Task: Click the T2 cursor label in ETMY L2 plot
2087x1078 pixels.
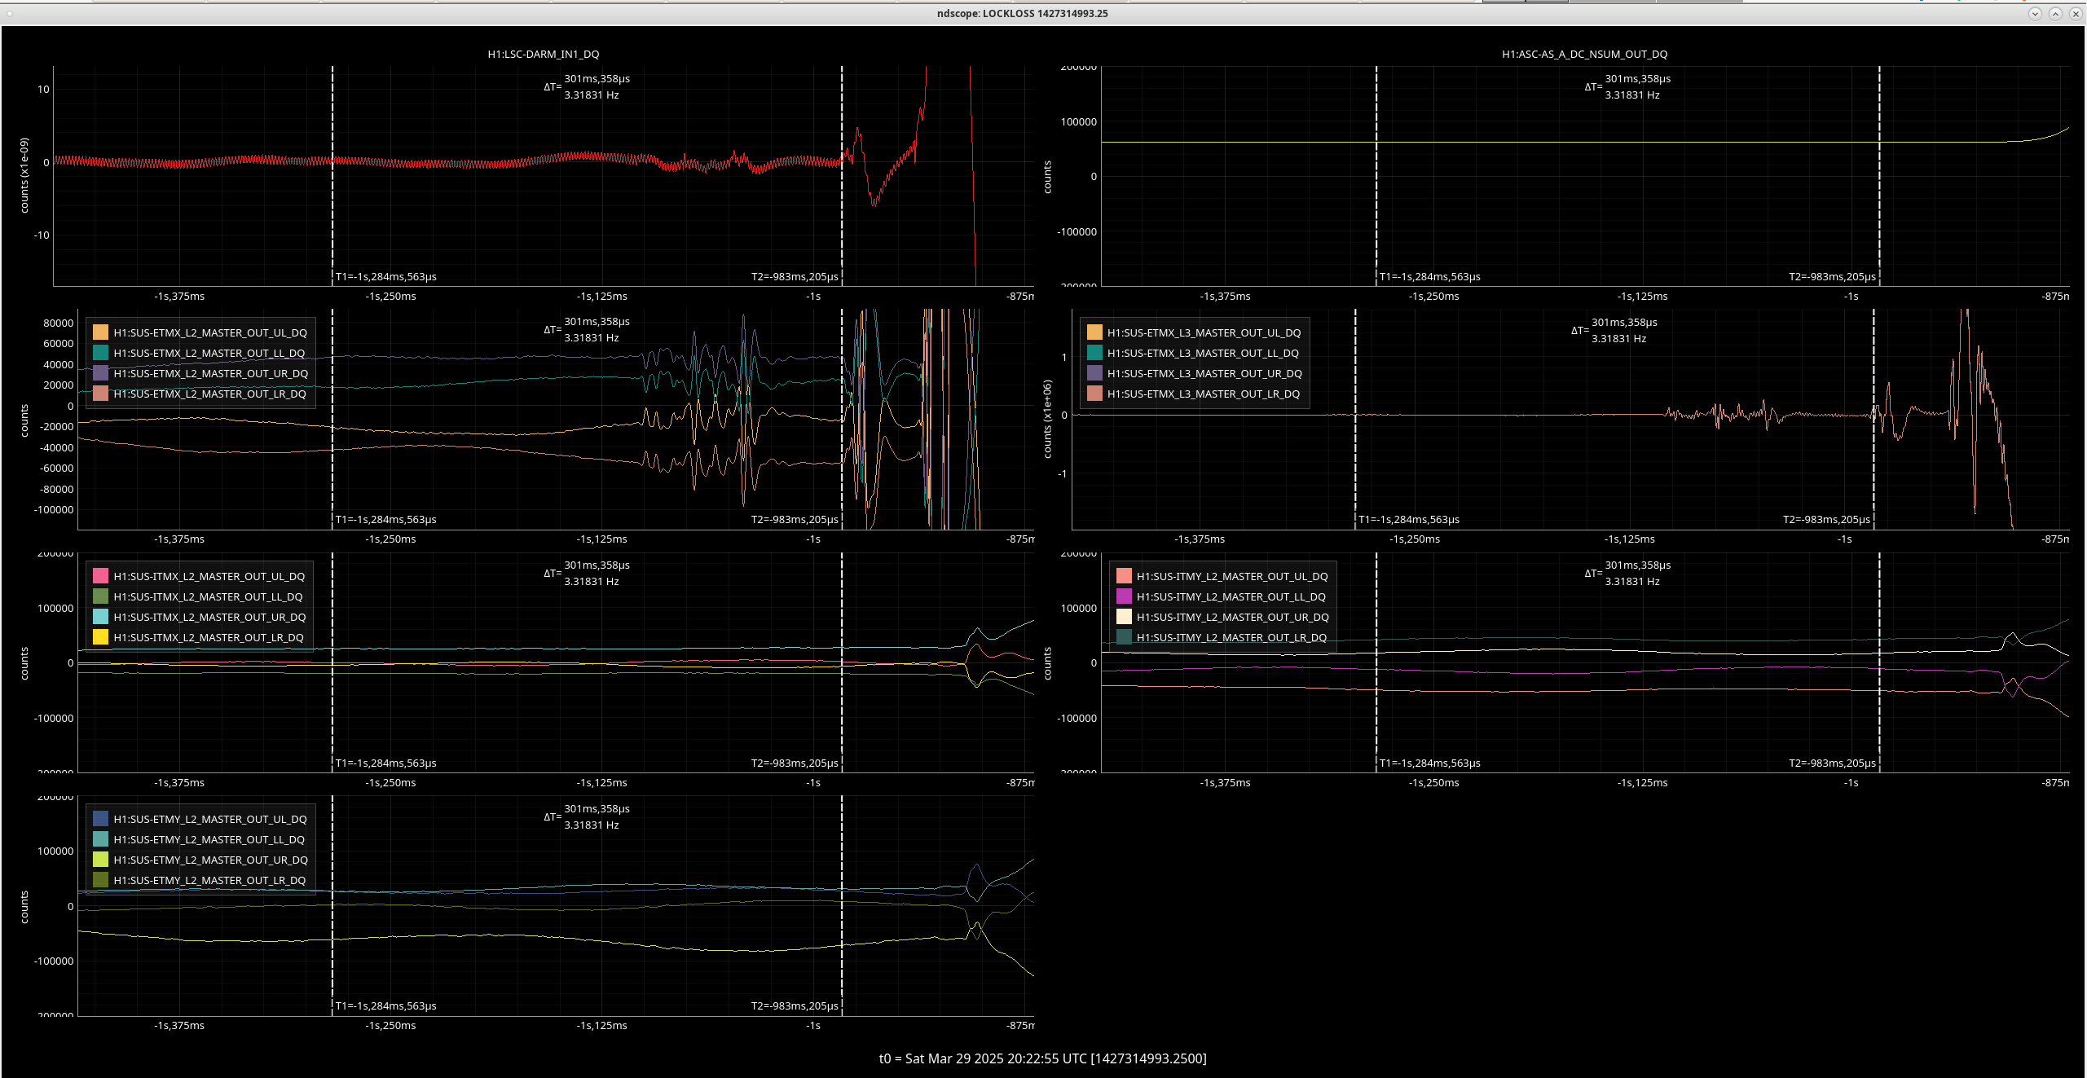Action: (795, 1005)
